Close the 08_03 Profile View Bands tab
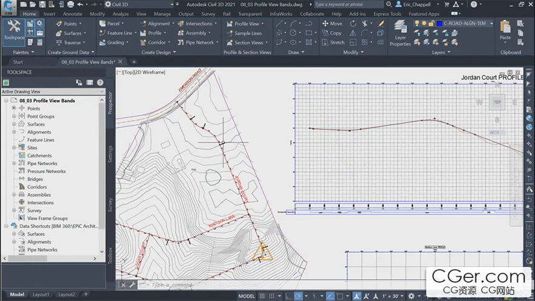 120,61
